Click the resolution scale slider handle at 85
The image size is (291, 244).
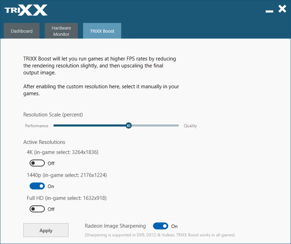[128, 125]
